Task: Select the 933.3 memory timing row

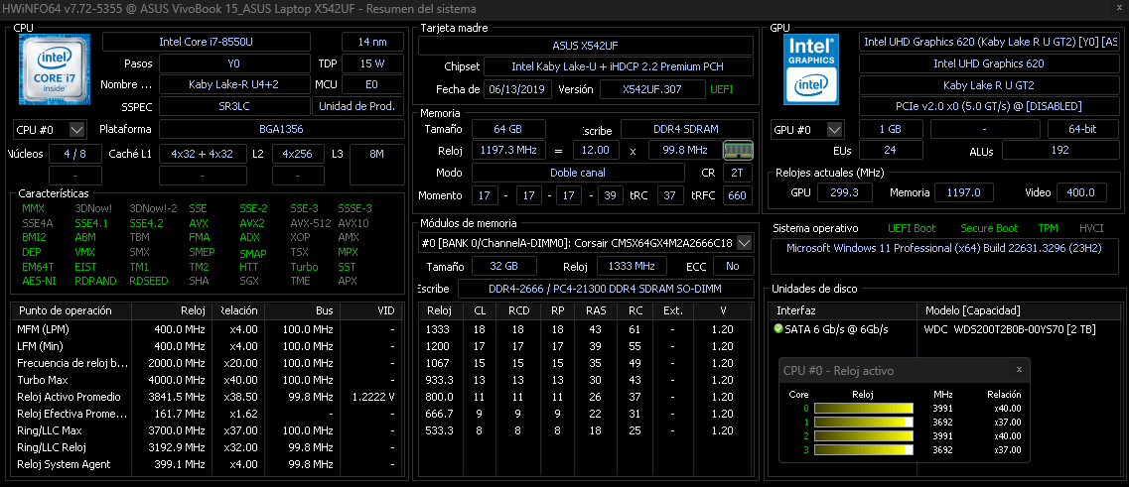Action: click(x=586, y=380)
